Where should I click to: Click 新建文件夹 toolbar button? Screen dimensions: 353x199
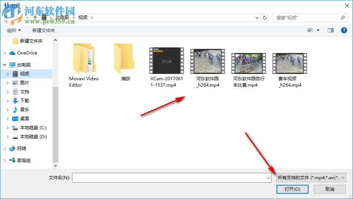(x=43, y=30)
